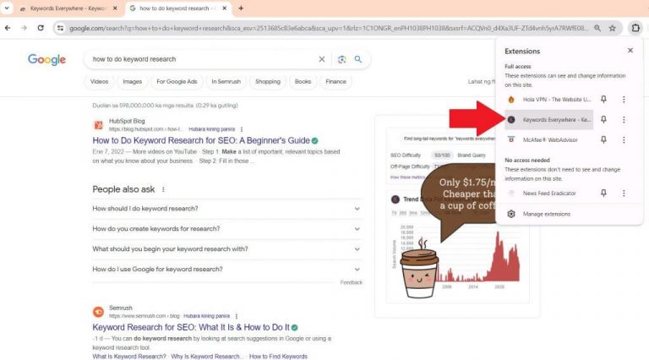The image size is (649, 360).
Task: Click the Feedback link below People also ask
Action: click(x=351, y=282)
